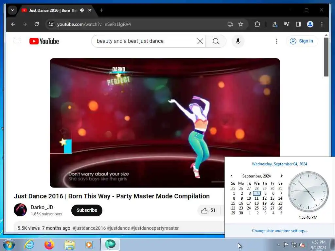Select September 14 in the calendar
Image resolution: width=335 pixels, height=251 pixels.
pos(280,198)
